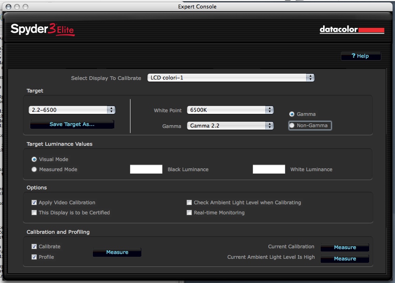Image resolution: width=395 pixels, height=283 pixels.
Task: Choose Visual Mode radio option
Action: pos(34,159)
